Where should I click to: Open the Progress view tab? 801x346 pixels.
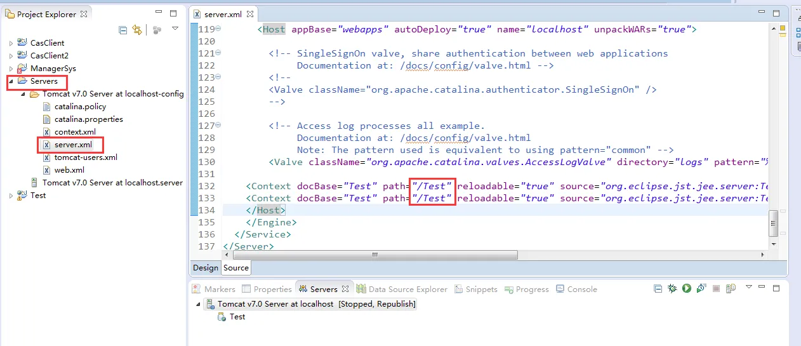(x=527, y=289)
